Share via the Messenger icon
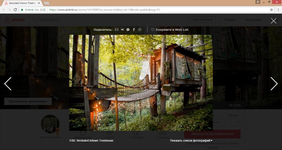This screenshot has height=150, width=282. coord(128,30)
